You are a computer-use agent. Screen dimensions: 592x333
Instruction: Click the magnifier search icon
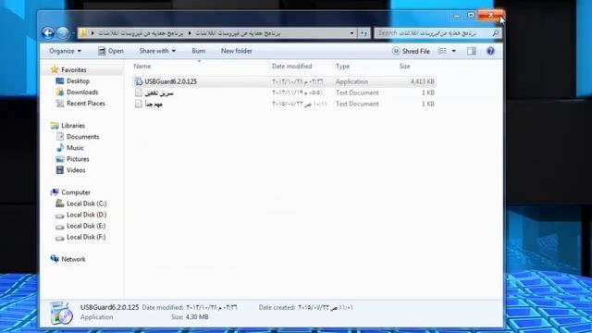pos(496,33)
